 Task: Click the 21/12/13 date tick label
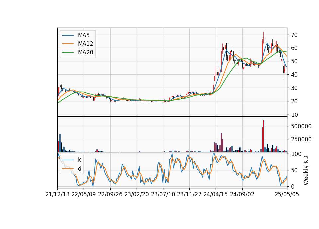57,194
